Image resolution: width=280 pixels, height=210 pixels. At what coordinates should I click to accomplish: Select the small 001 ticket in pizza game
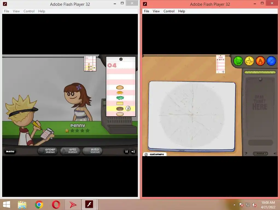(221, 64)
